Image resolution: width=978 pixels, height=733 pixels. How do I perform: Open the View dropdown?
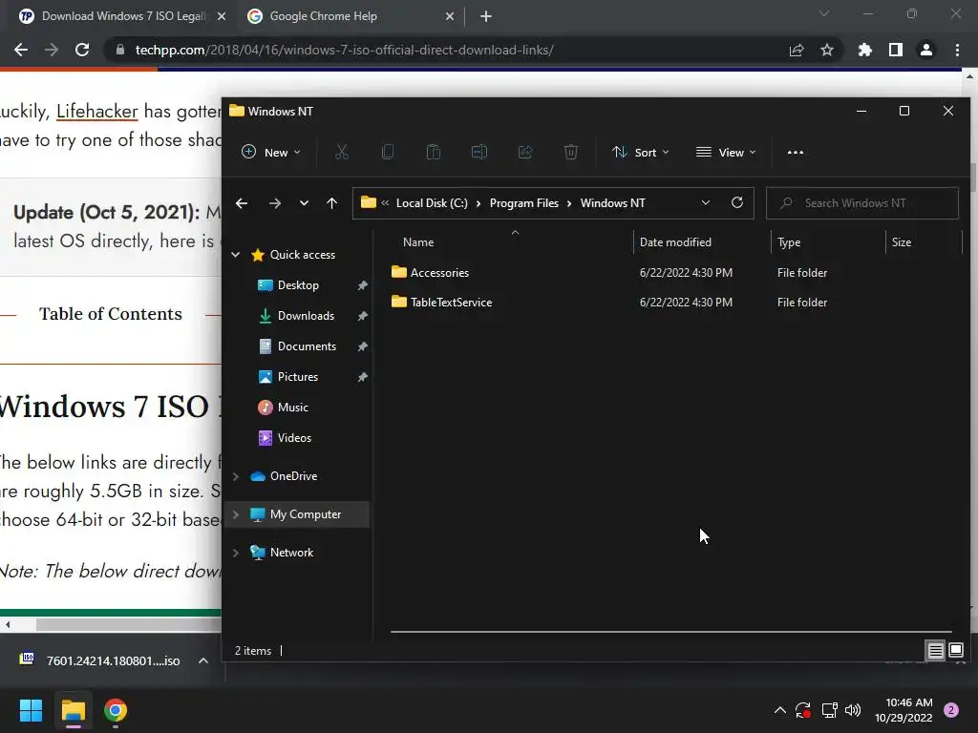coord(726,152)
